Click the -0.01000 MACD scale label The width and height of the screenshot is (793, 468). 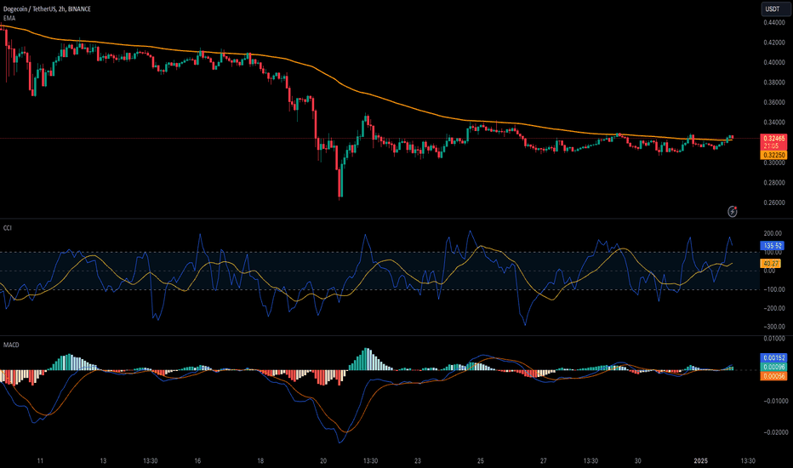[774, 402]
